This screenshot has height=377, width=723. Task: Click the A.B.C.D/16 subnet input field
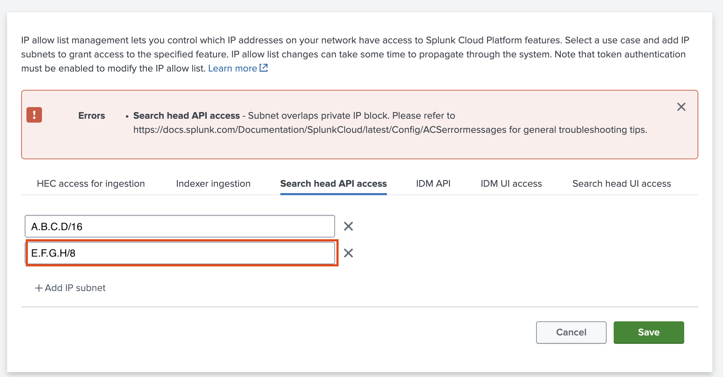pyautogui.click(x=180, y=226)
